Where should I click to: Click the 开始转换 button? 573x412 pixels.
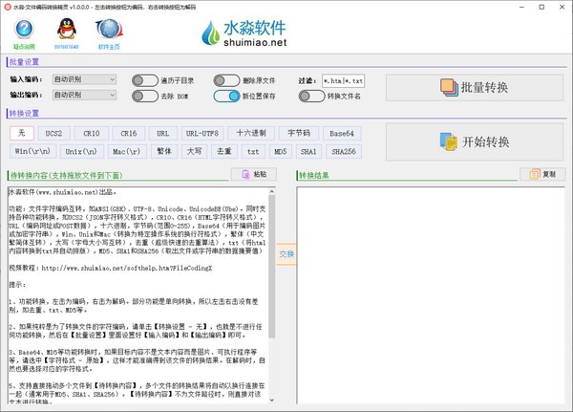tap(475, 141)
